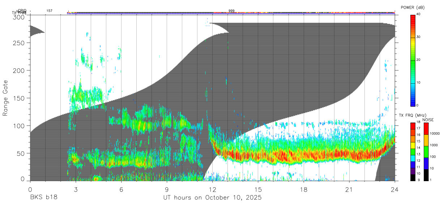
Task: Click the 999 CPID value above the plot
Action: [x=231, y=11]
